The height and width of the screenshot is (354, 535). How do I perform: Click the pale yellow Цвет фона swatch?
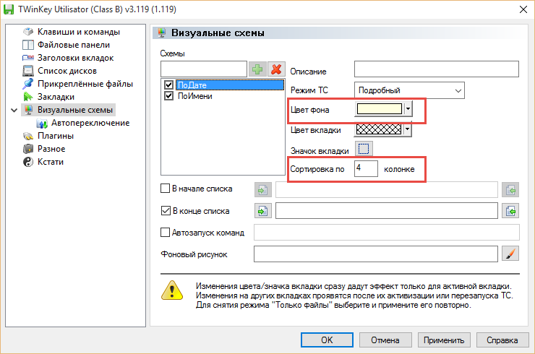380,109
